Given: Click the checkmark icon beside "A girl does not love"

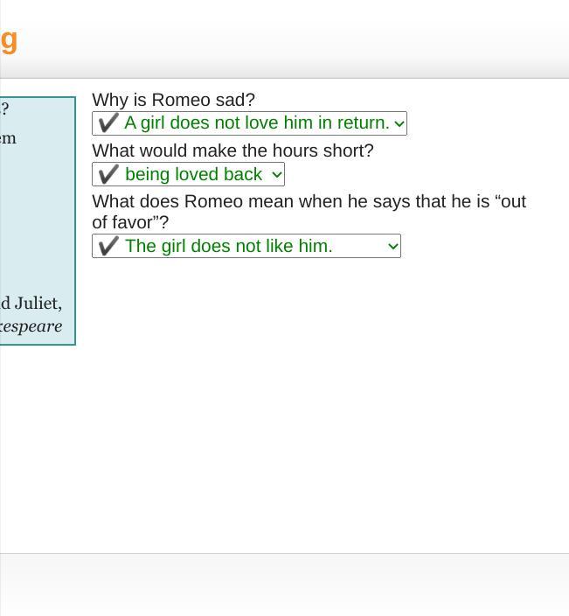Looking at the screenshot, I should (x=108, y=123).
